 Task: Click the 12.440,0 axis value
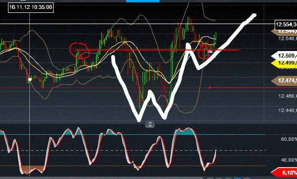tap(288, 110)
